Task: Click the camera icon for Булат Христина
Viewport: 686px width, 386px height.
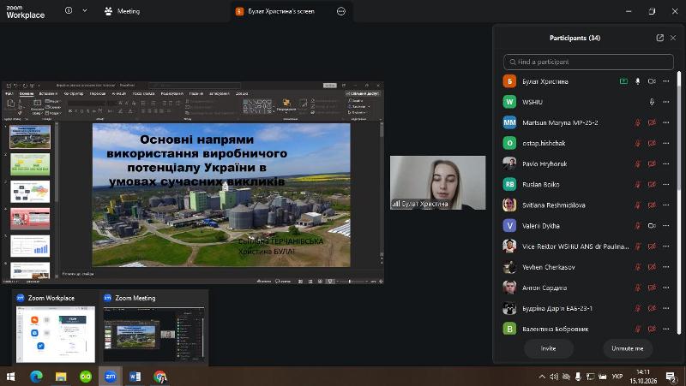Action: coord(652,81)
